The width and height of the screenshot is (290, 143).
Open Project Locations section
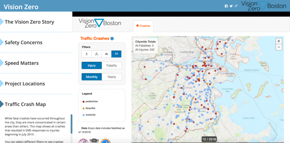(x=25, y=84)
